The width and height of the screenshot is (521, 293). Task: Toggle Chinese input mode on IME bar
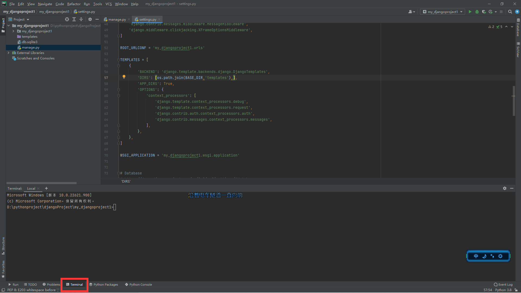click(x=476, y=256)
